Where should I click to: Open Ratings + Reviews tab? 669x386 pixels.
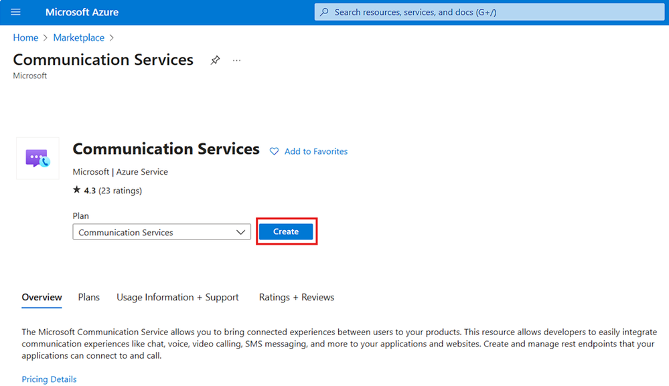click(x=297, y=297)
